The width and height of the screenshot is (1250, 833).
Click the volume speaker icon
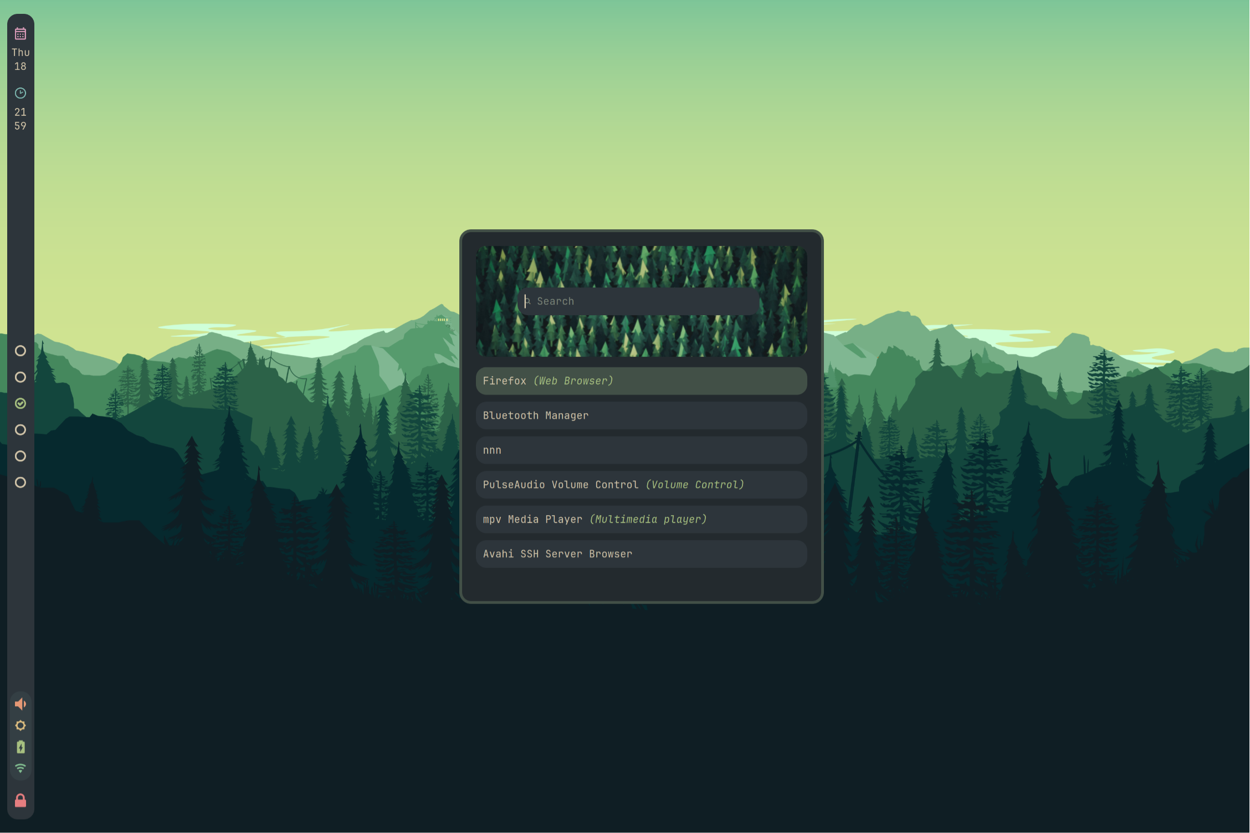(x=21, y=704)
